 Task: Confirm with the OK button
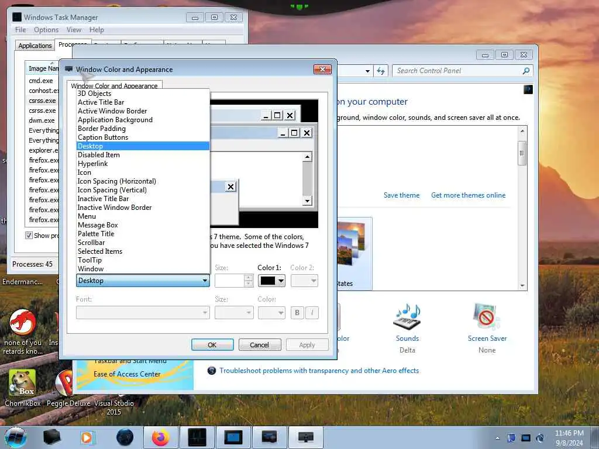(x=212, y=345)
